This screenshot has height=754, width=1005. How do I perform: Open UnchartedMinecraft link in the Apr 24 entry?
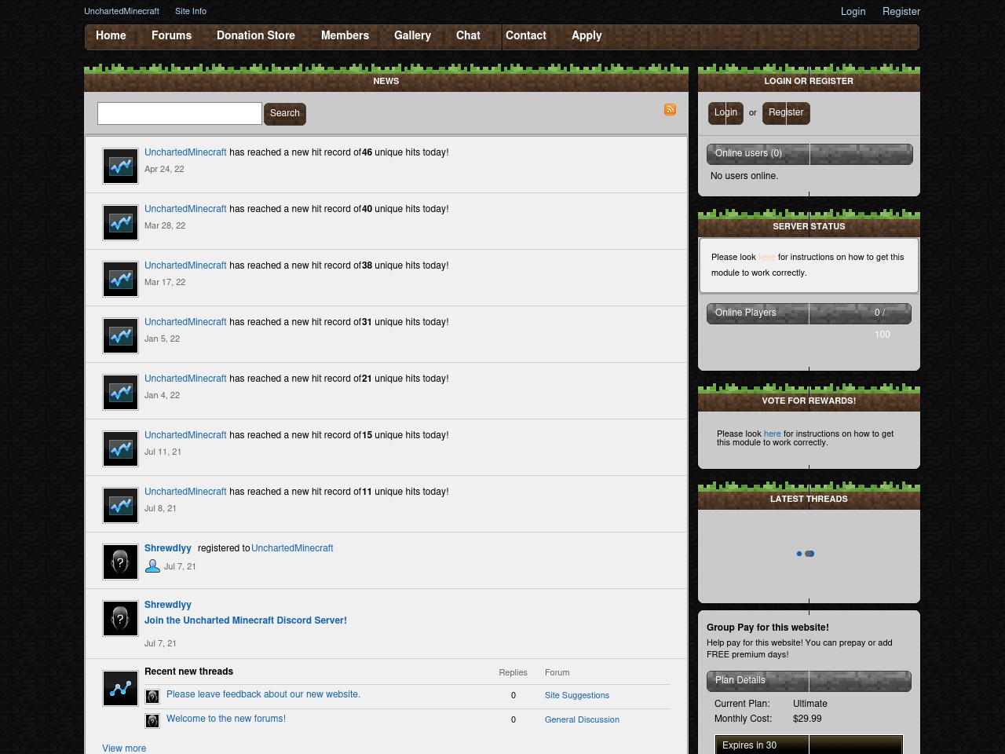pos(185,152)
